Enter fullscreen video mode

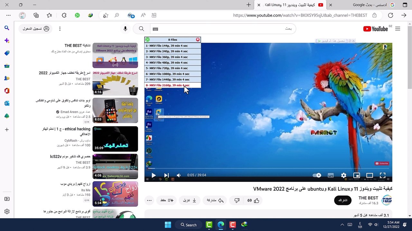click(x=382, y=175)
